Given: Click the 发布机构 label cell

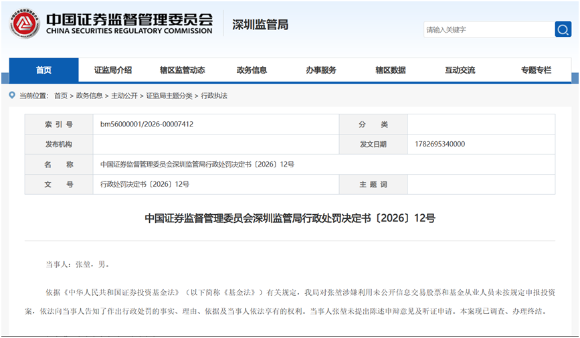Looking at the screenshot, I should click(59, 145).
